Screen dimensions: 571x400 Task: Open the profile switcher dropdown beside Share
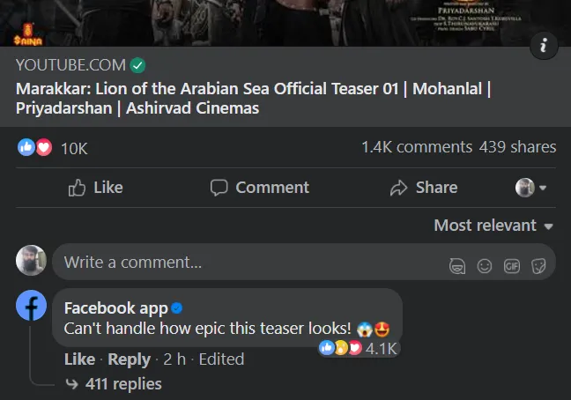pos(530,188)
